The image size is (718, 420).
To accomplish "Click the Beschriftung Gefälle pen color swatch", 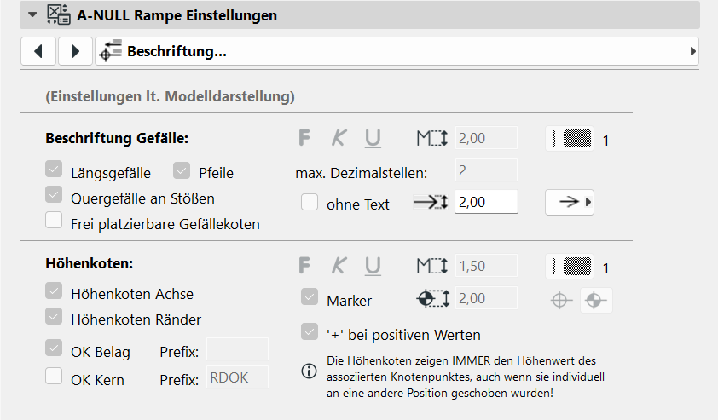I will [x=570, y=139].
